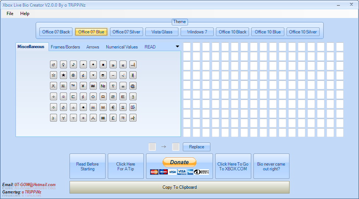Insert the pound sterling sign £
Viewport: 359px width, 199px height.
click(113, 118)
